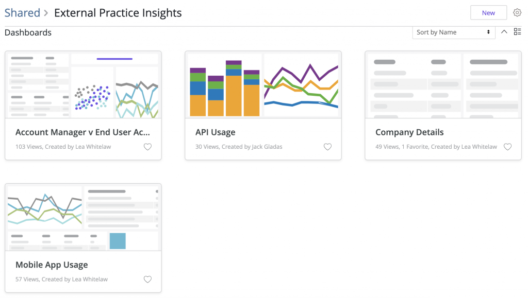Favorite the Account Manager dashboard heart
The image size is (528, 298).
(x=147, y=147)
